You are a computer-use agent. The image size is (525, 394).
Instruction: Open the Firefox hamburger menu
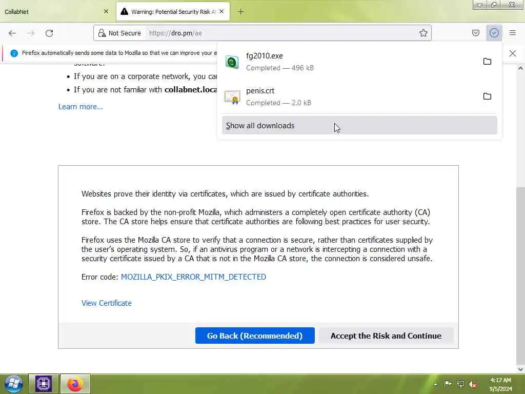tap(513, 33)
